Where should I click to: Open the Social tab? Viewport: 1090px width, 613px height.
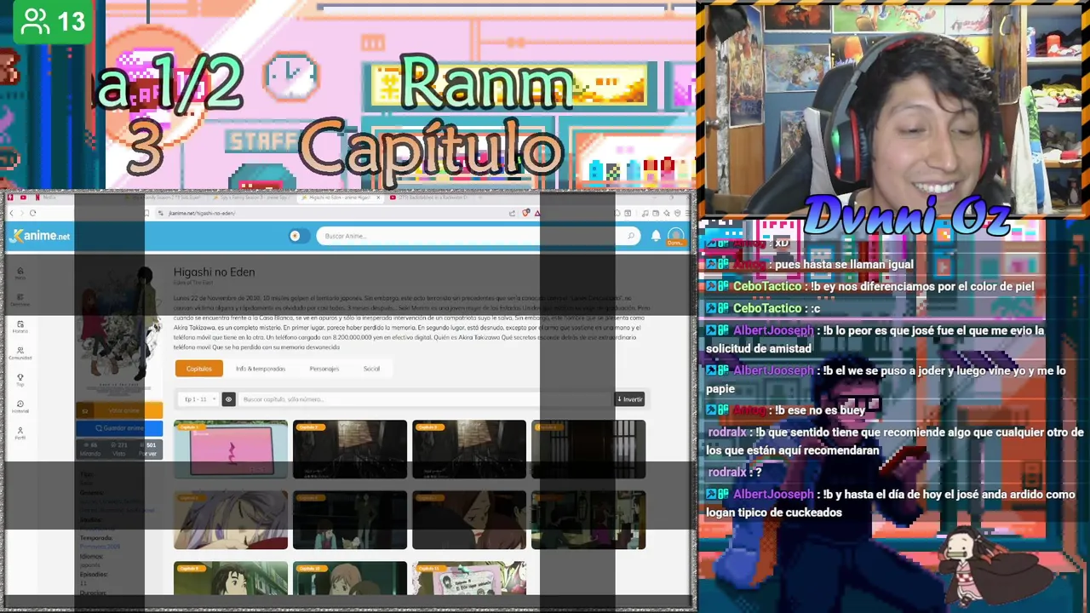click(x=371, y=369)
